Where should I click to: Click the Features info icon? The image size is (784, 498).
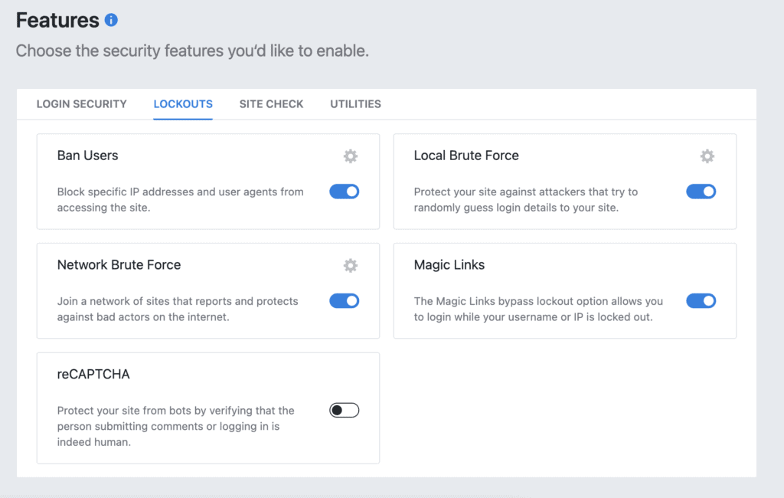point(111,20)
